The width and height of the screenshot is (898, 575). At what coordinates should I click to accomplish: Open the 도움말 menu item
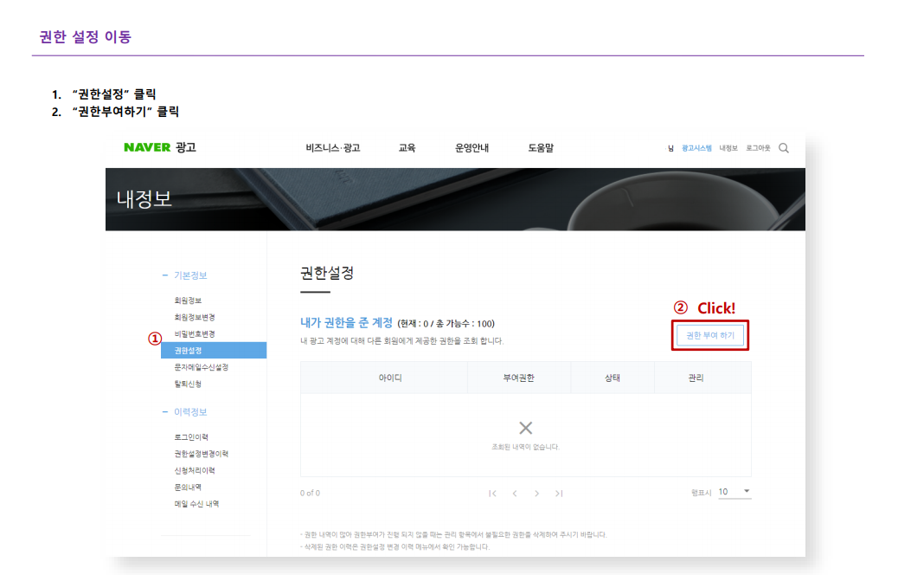click(x=541, y=148)
